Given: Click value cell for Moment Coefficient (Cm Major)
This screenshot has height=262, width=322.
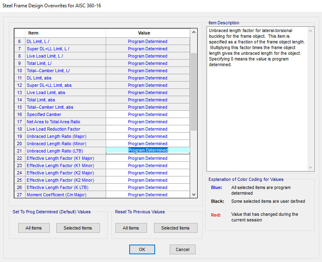Looking at the screenshot, I should pos(148,195).
